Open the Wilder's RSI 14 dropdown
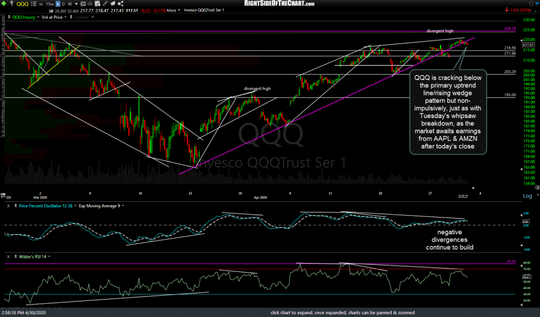This screenshot has width=540, height=317. 49,257
